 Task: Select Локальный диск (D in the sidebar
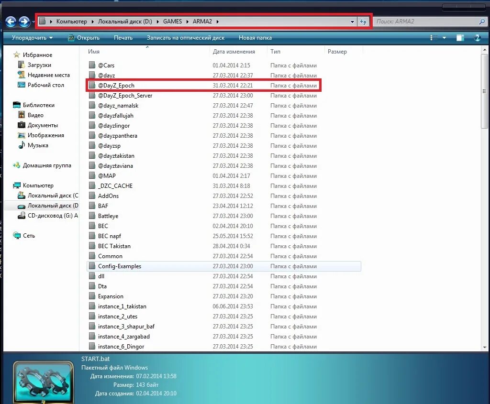[53, 206]
